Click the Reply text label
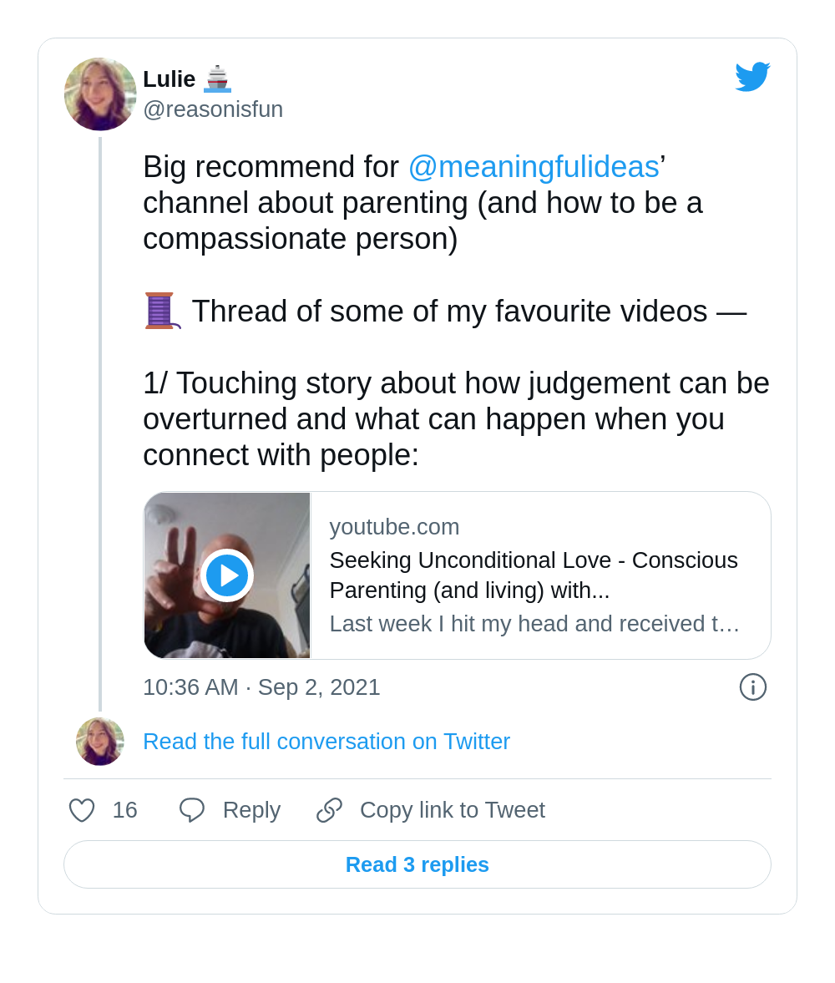This screenshot has height=983, width=835. click(251, 810)
